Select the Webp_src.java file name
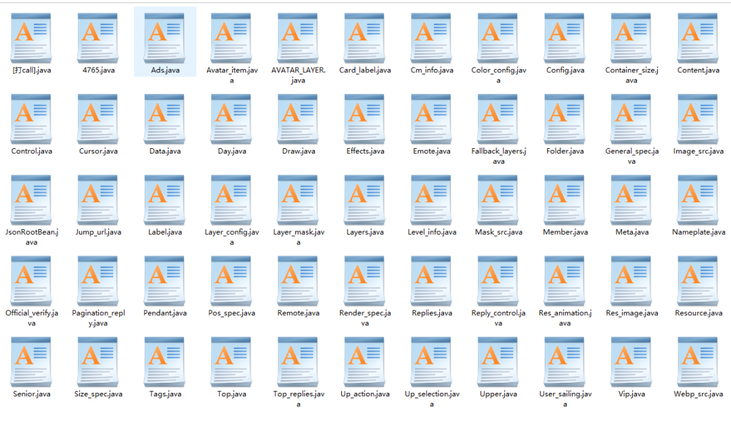731x422 pixels. pyautogui.click(x=699, y=394)
